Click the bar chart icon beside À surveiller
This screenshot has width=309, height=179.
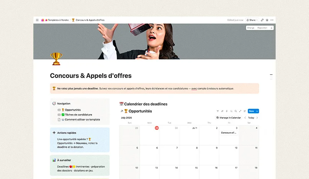(x=54, y=160)
